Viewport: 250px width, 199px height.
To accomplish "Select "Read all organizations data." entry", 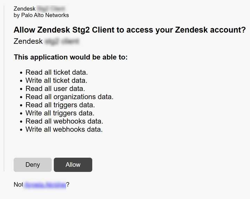I will 69,97.
